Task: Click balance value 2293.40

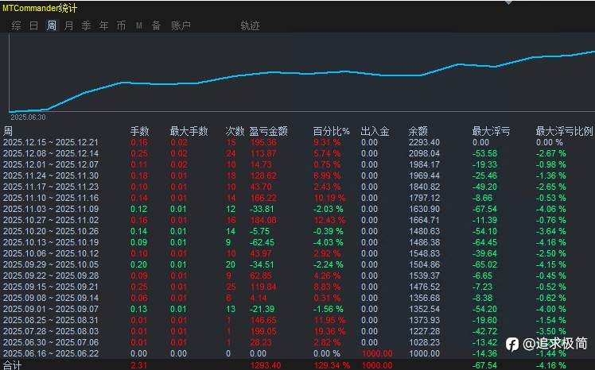Action: (424, 142)
